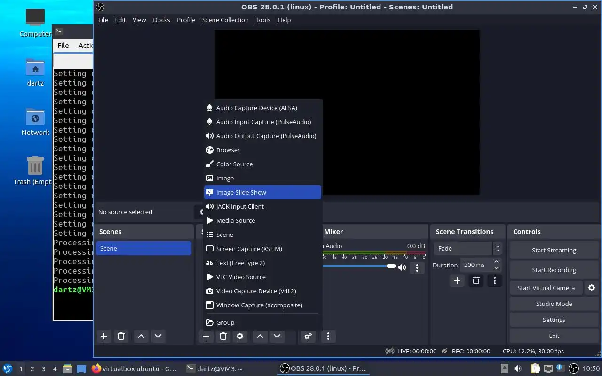
Task: Select Scene item in Scenes list
Action: click(143, 248)
